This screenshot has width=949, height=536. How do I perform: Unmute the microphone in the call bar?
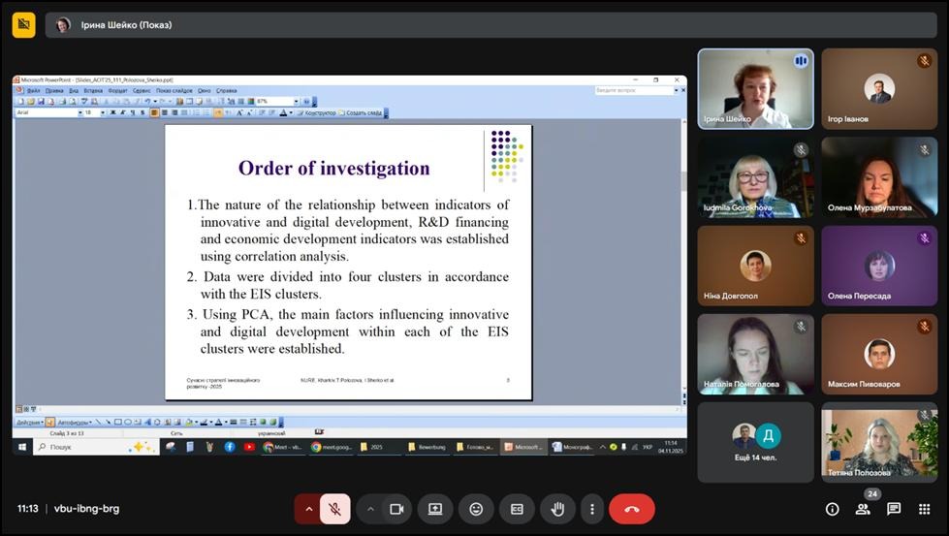334,509
